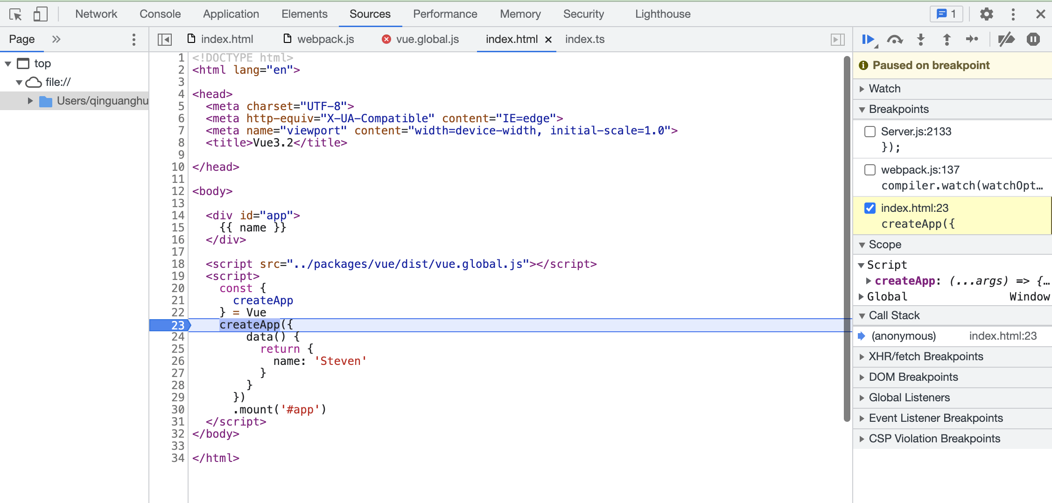Collapse the top frame tree node
Viewport: 1052px width, 503px height.
[8, 63]
